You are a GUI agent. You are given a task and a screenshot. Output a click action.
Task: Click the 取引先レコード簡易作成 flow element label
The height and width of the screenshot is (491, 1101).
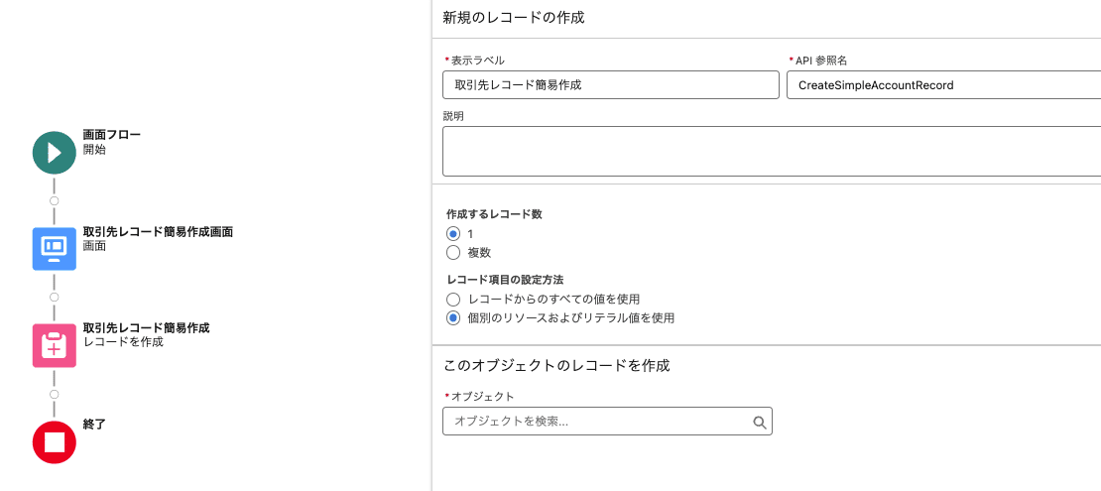click(x=146, y=328)
